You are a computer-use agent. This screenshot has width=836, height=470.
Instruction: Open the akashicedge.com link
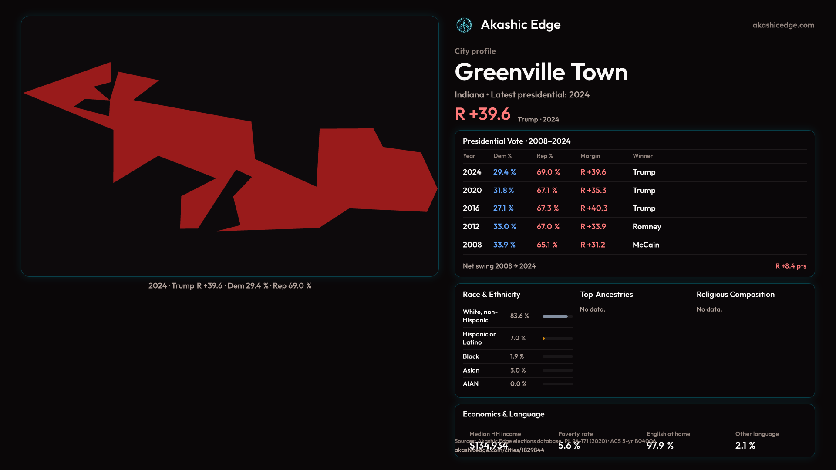tap(783, 25)
